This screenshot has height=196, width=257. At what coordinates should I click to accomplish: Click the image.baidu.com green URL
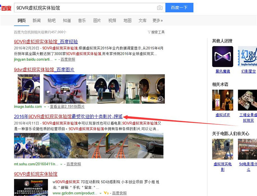[28, 107]
